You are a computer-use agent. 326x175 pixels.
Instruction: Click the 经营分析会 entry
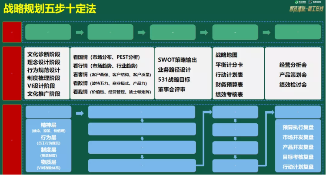tap(293, 65)
